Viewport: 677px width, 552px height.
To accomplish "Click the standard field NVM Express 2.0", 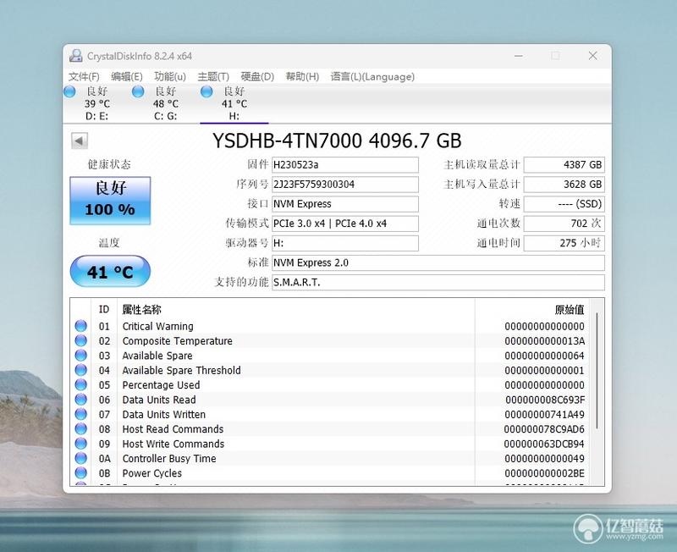I will coord(438,262).
